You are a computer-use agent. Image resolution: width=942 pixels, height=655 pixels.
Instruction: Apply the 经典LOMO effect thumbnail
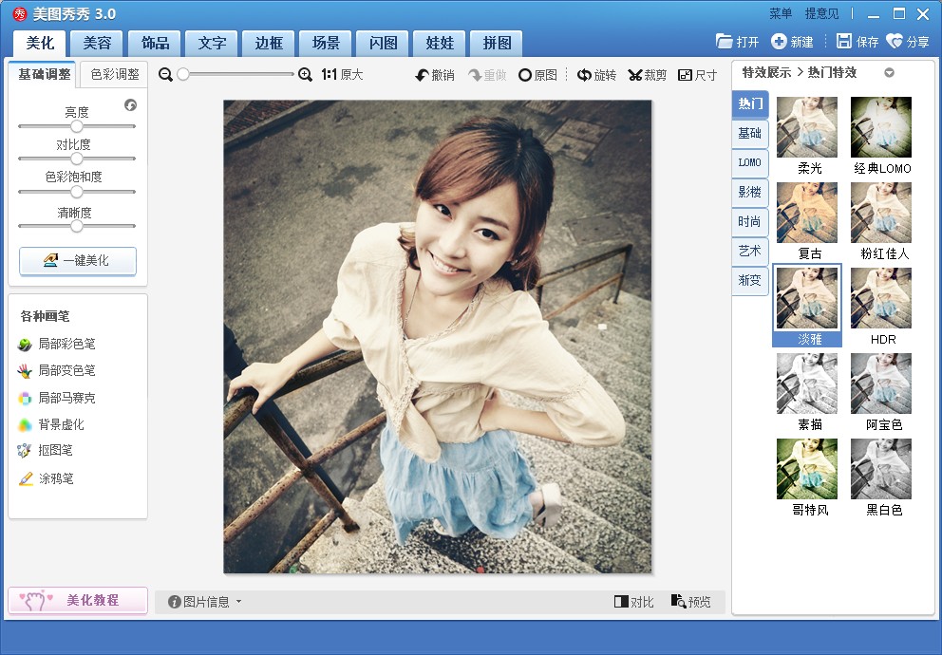pos(881,127)
